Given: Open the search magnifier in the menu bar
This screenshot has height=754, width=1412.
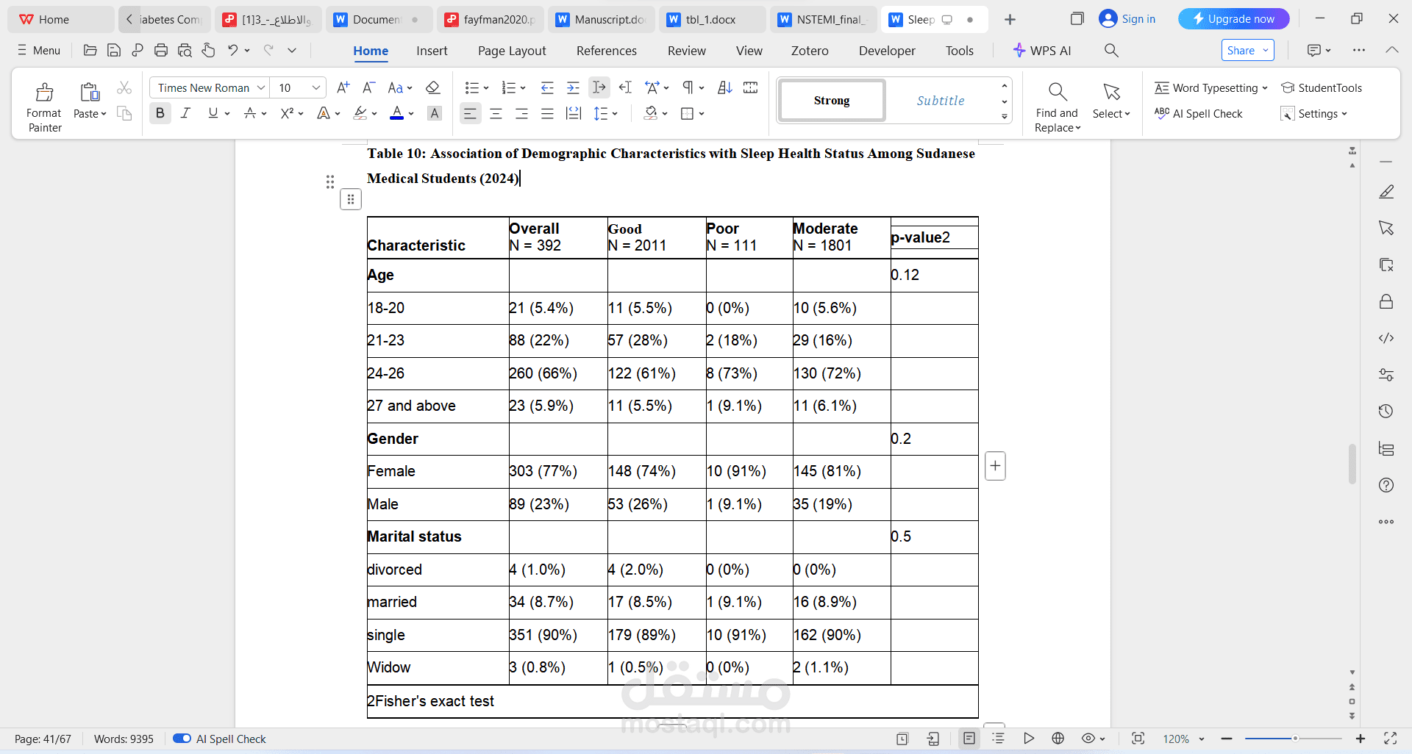Looking at the screenshot, I should point(1111,50).
